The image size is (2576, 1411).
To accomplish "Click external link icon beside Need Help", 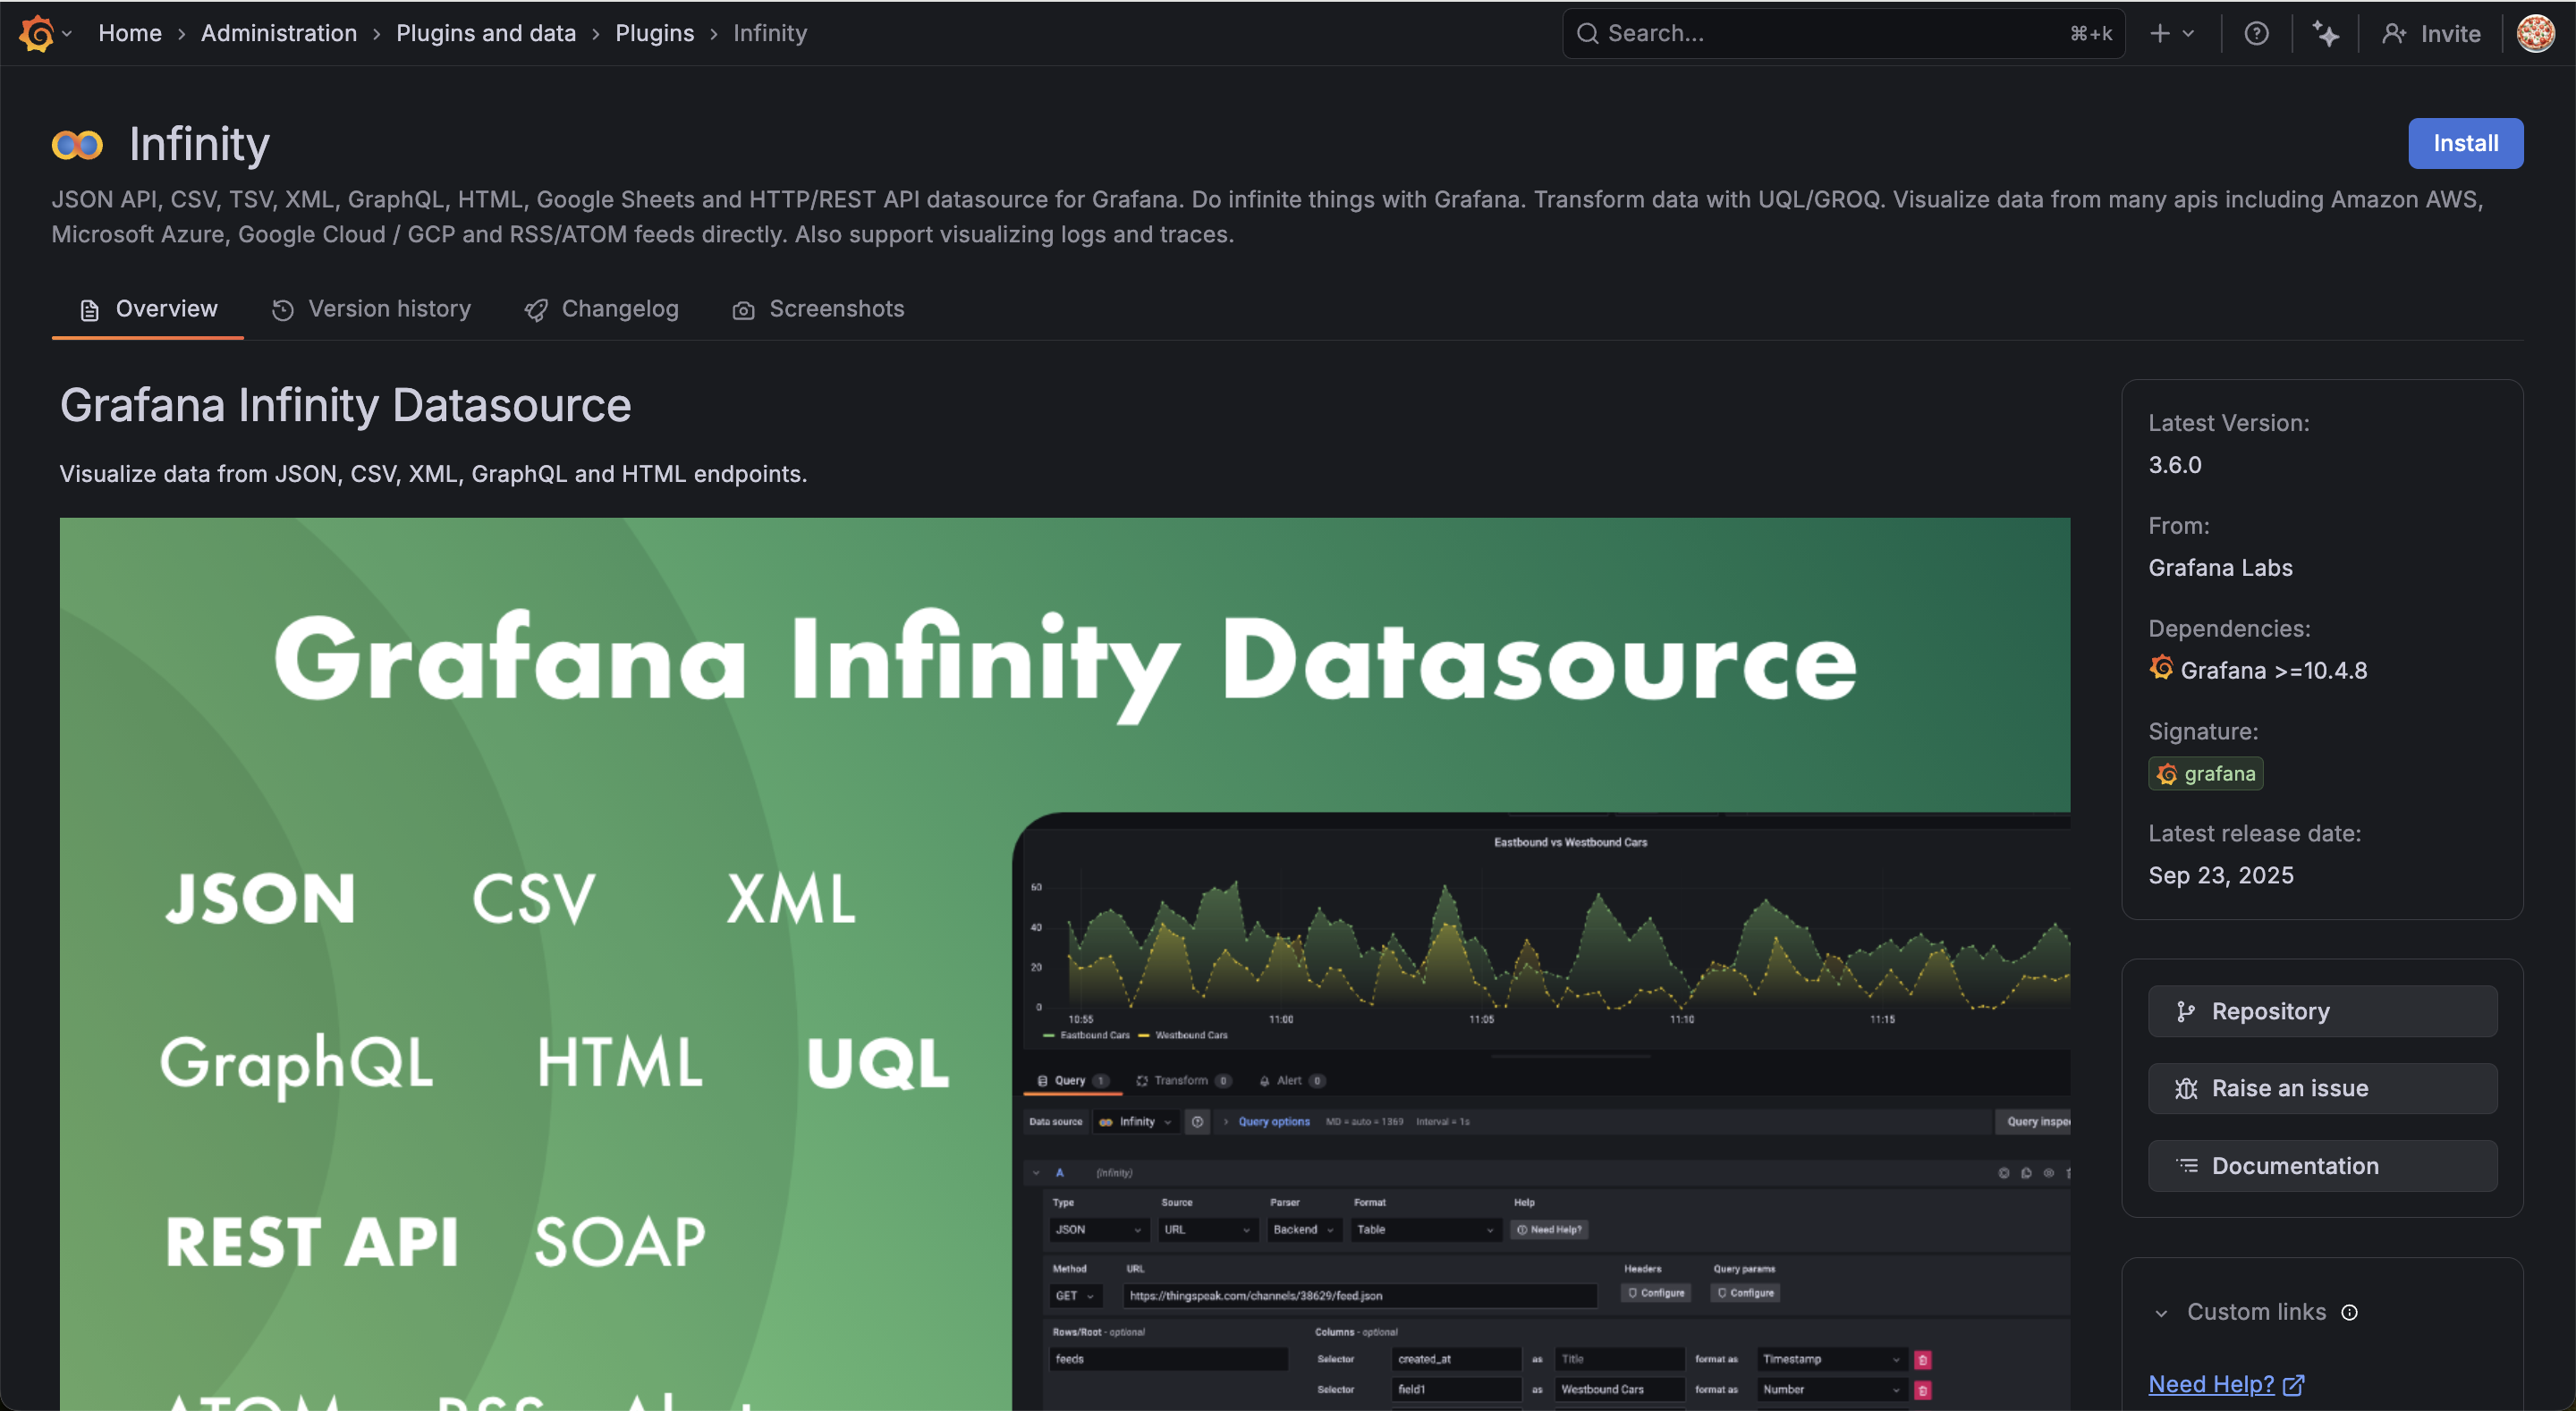I will 2294,1384.
